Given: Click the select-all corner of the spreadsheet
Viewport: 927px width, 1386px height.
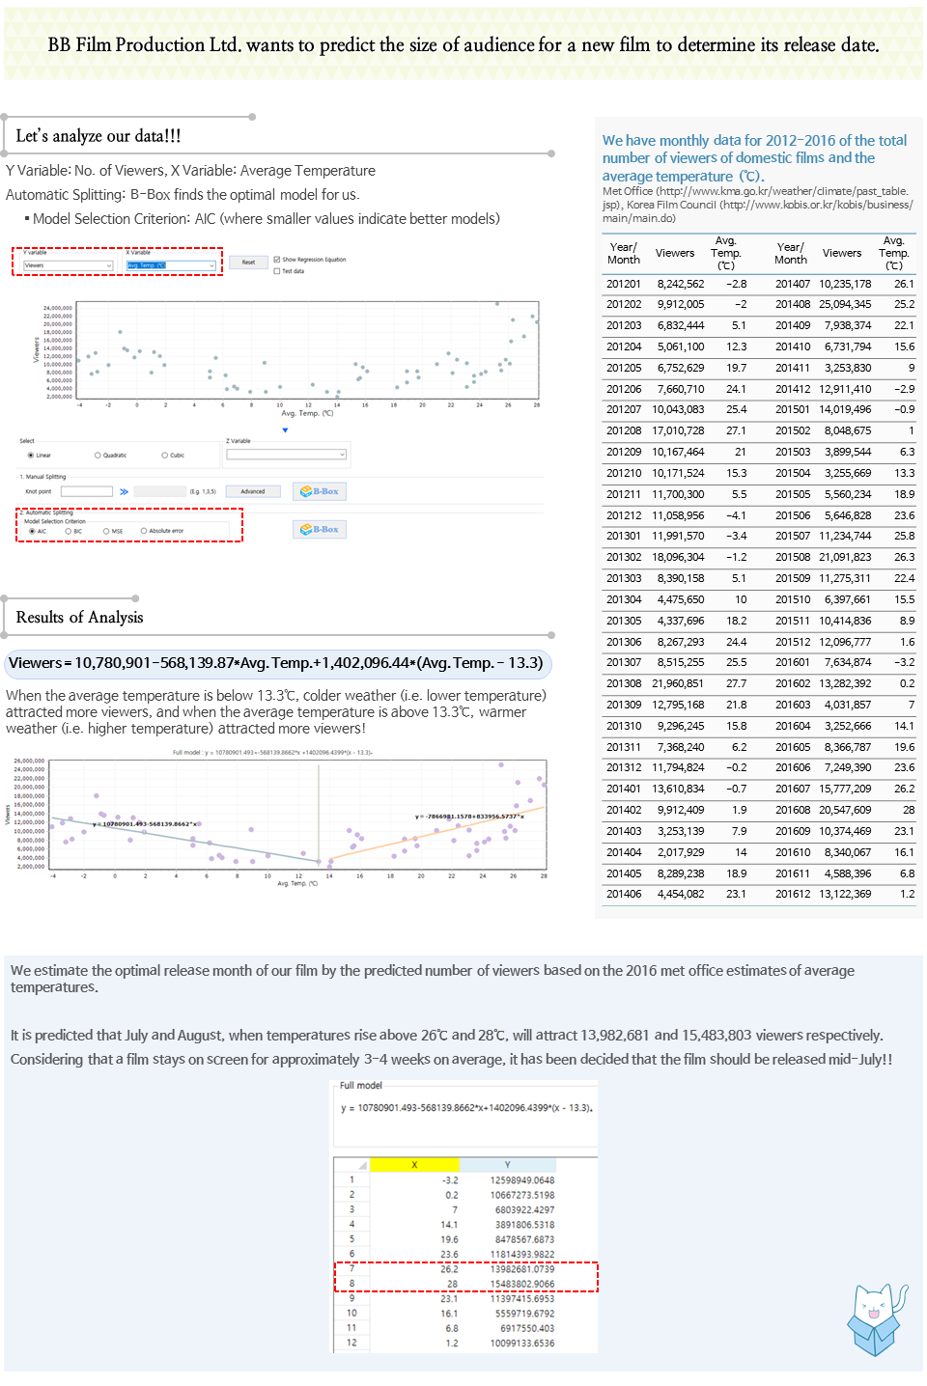Looking at the screenshot, I should tap(351, 1164).
